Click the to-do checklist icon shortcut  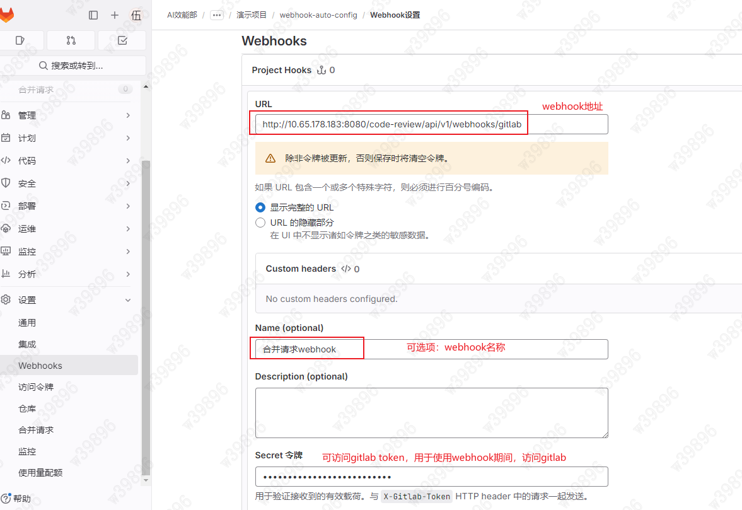point(121,39)
